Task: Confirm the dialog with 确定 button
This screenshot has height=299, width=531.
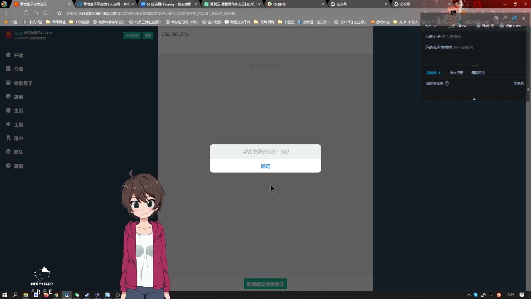Action: click(x=265, y=166)
